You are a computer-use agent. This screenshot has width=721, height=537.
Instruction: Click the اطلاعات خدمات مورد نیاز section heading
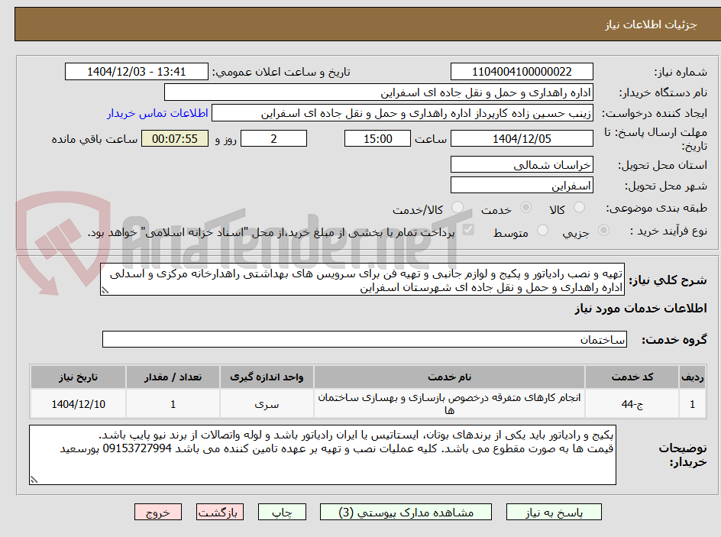click(641, 309)
